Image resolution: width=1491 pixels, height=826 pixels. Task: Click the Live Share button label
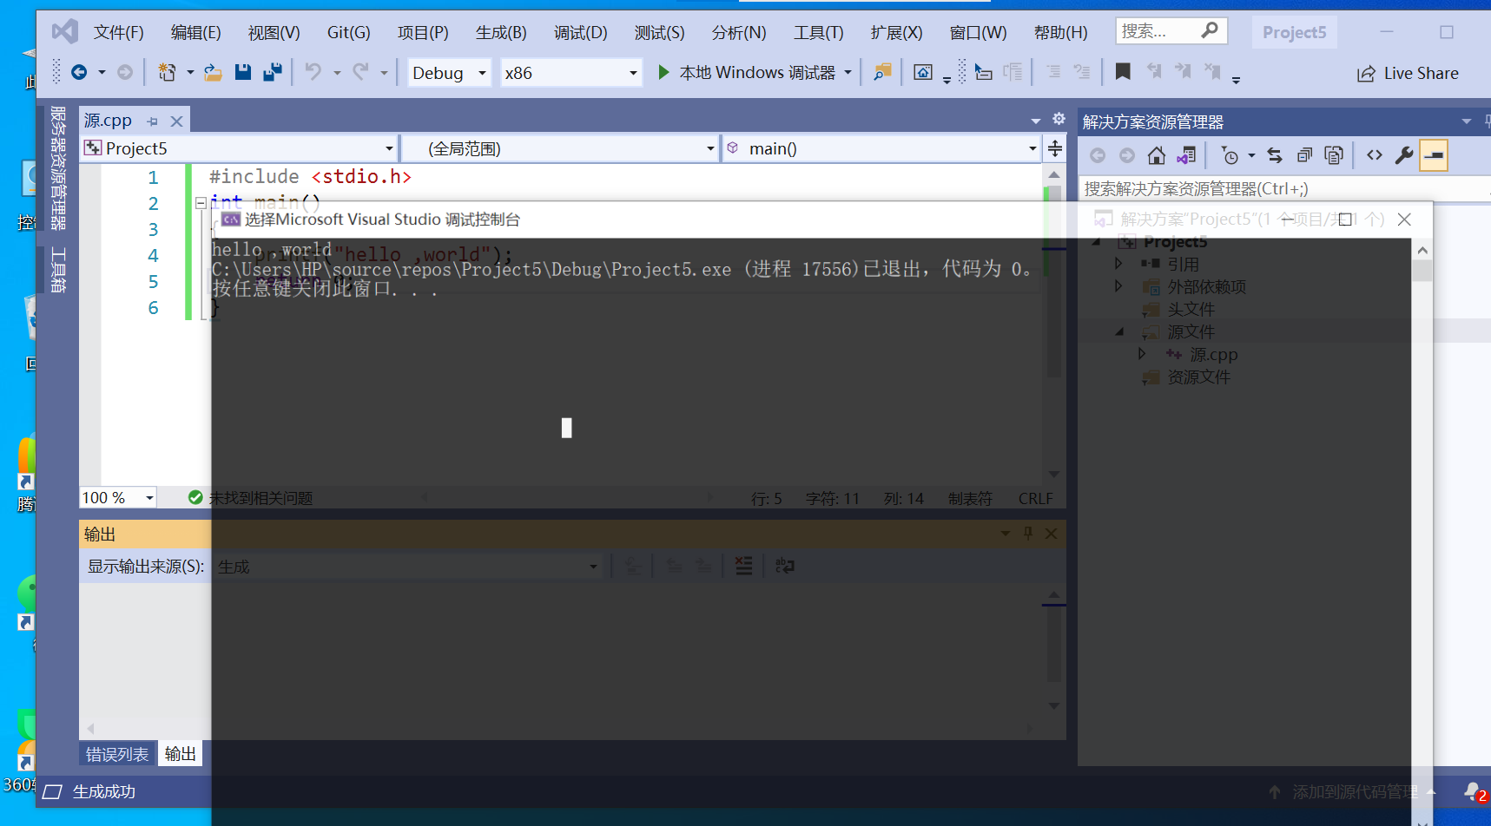[1422, 74]
